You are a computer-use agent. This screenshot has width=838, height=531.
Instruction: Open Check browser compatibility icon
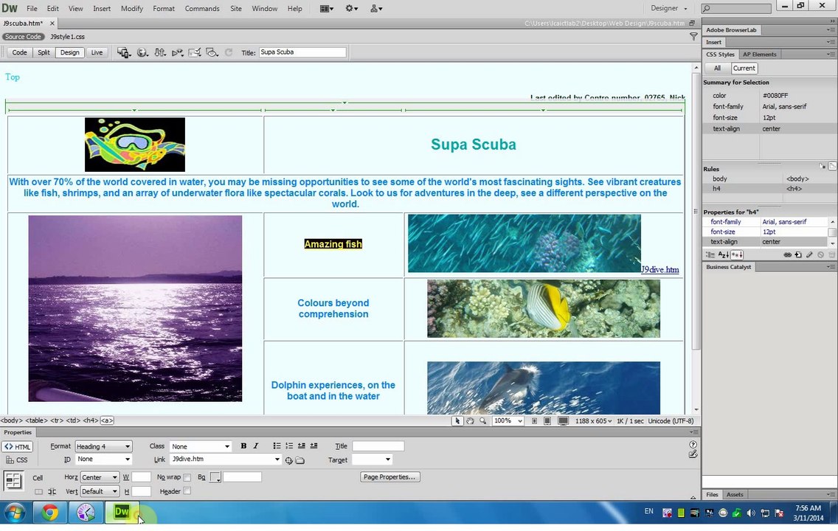point(195,52)
